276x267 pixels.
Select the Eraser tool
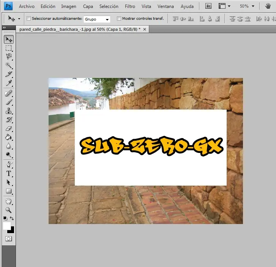point(9,129)
